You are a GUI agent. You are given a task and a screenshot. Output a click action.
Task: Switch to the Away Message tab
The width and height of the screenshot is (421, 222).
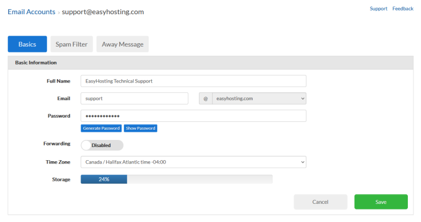click(x=122, y=44)
